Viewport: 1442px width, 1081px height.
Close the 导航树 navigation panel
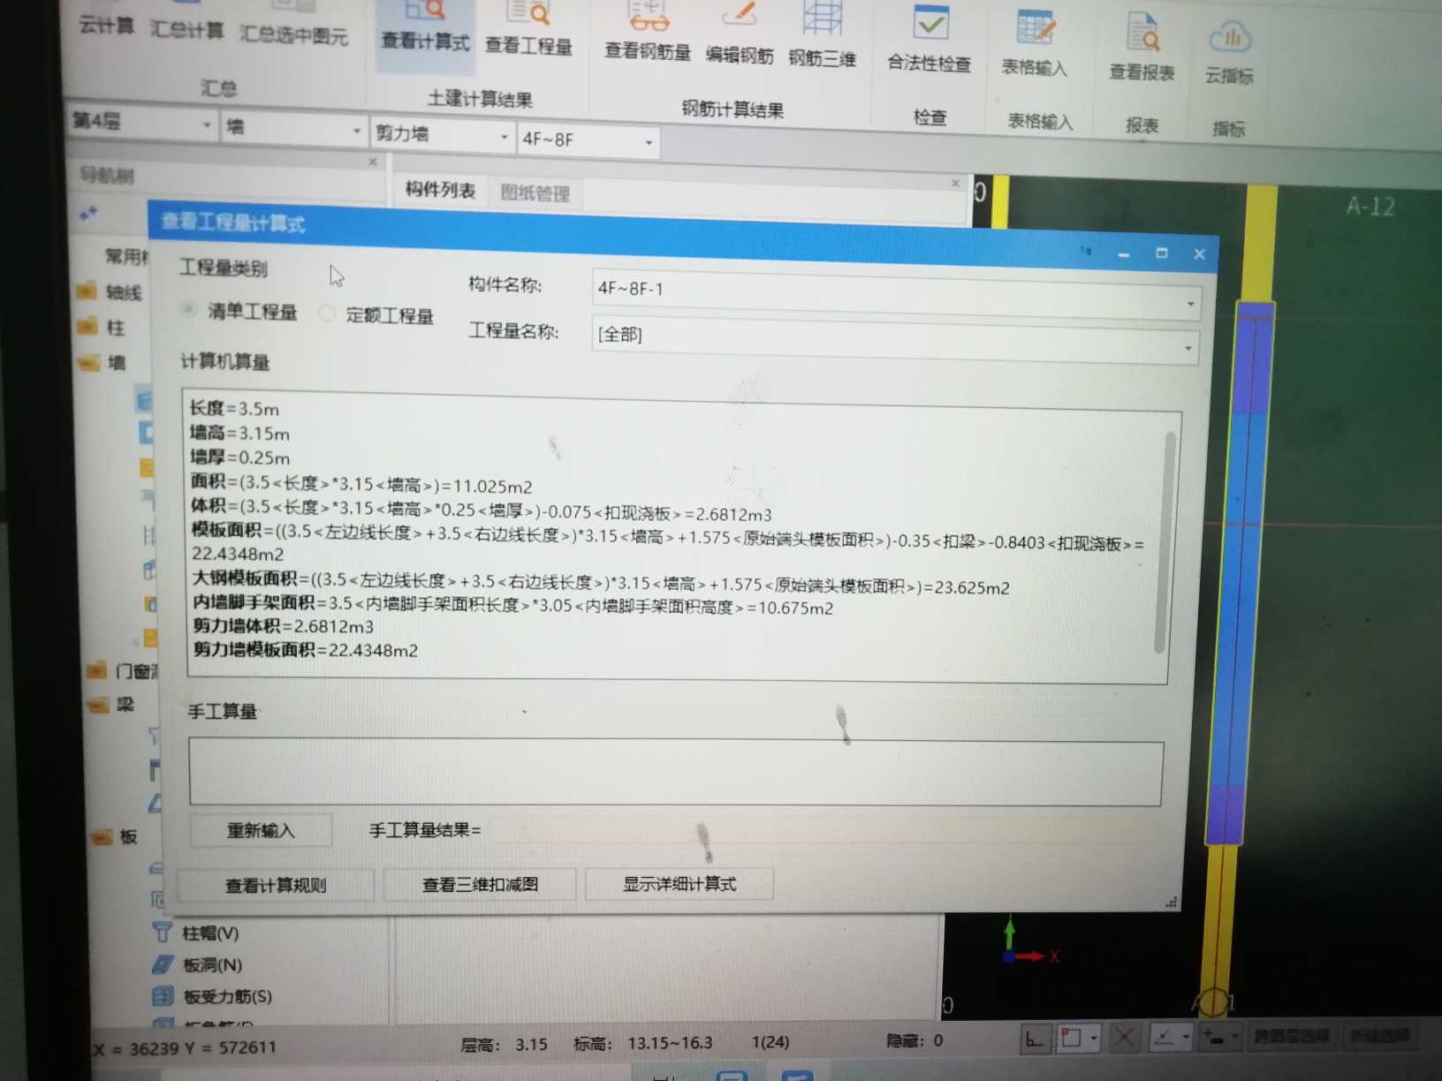(373, 161)
